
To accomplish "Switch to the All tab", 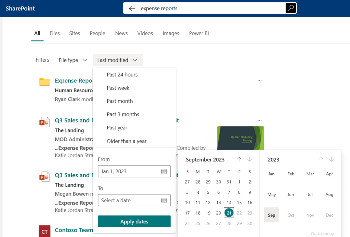I will 37,33.
